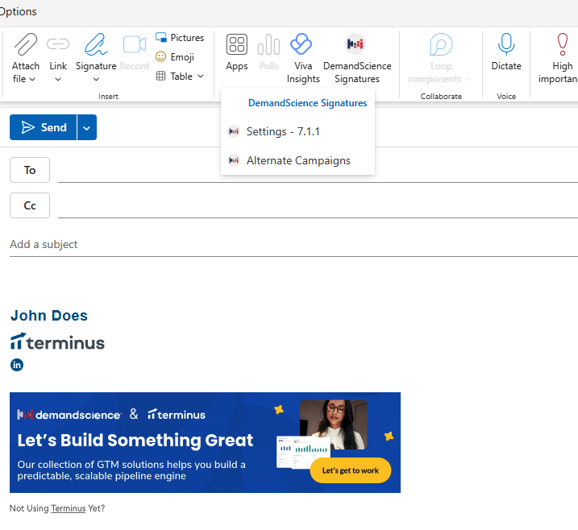
Task: Open the Send options dropdown arrow
Action: pos(86,127)
